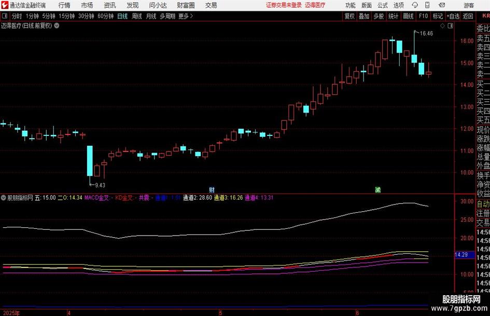Open the 版面 menu

point(367,5)
